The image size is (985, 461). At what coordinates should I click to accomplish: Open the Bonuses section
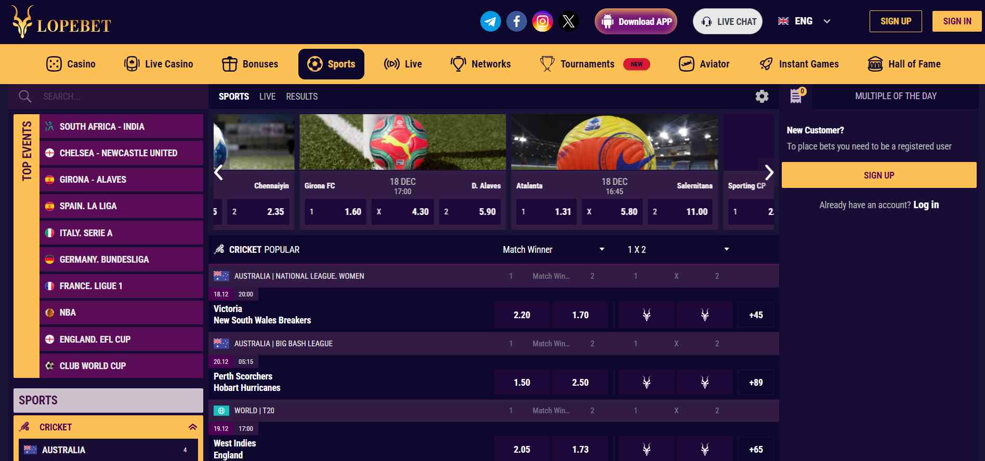[250, 64]
